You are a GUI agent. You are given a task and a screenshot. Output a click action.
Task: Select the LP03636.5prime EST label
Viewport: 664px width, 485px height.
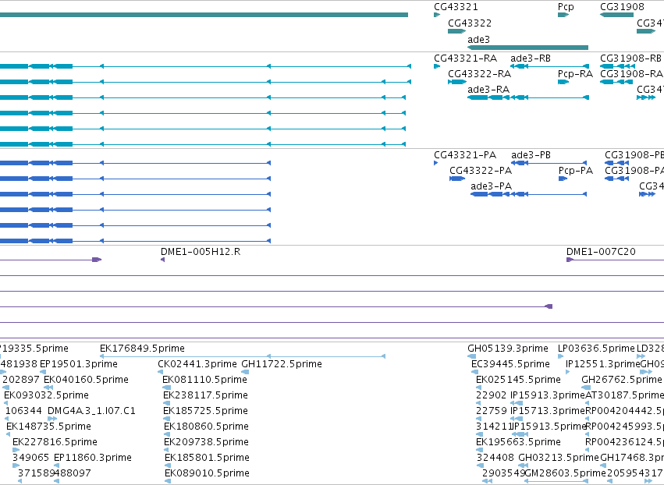[x=596, y=349]
